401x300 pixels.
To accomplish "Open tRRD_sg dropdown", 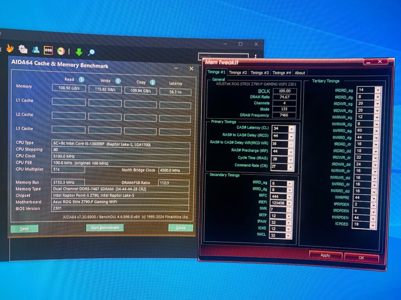I will 290,184.
